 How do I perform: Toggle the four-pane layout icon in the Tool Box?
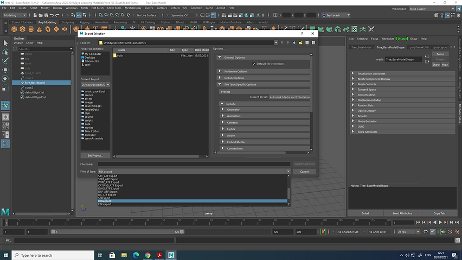coord(5,126)
